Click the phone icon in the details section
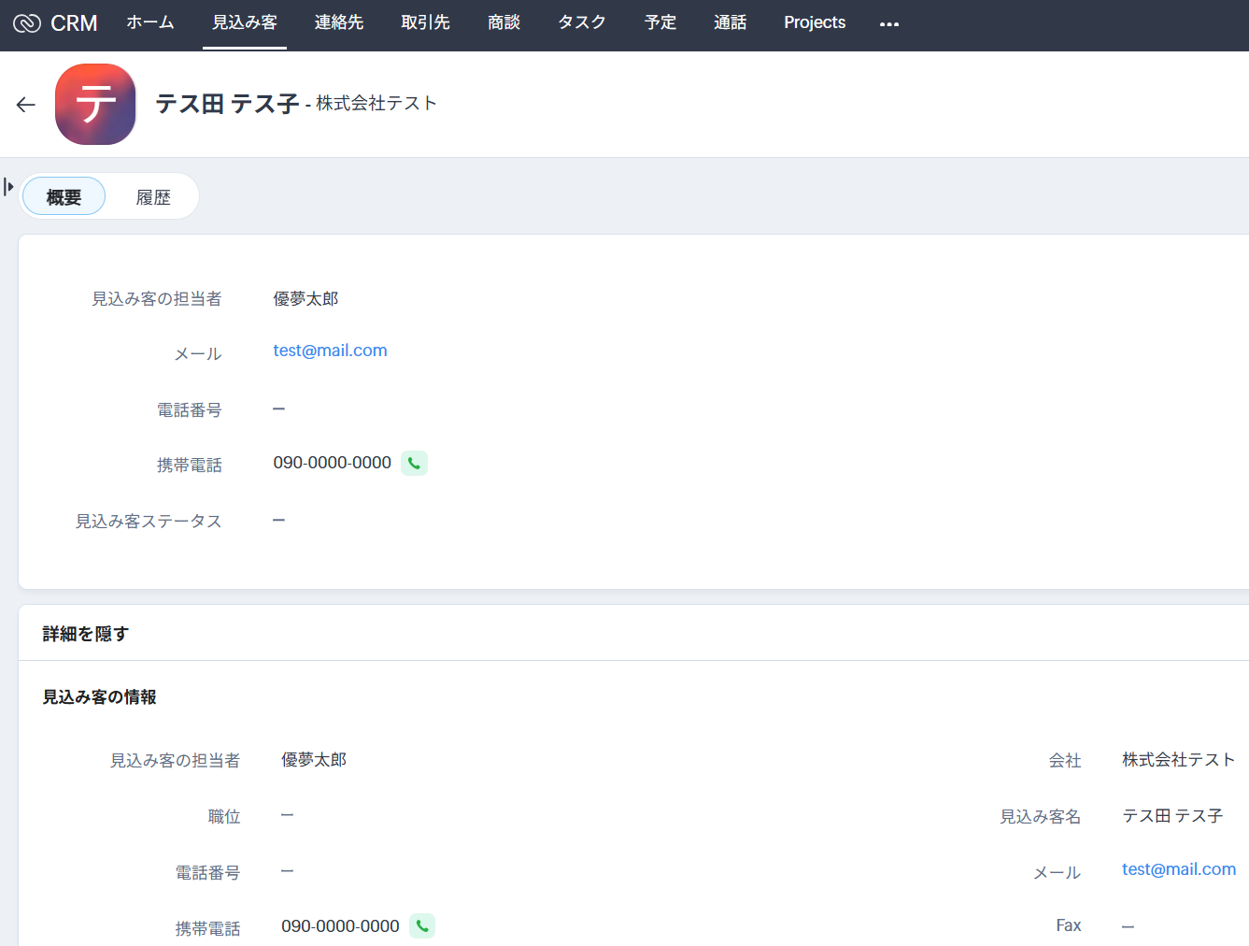Viewport: 1249px width, 946px height. pos(422,926)
